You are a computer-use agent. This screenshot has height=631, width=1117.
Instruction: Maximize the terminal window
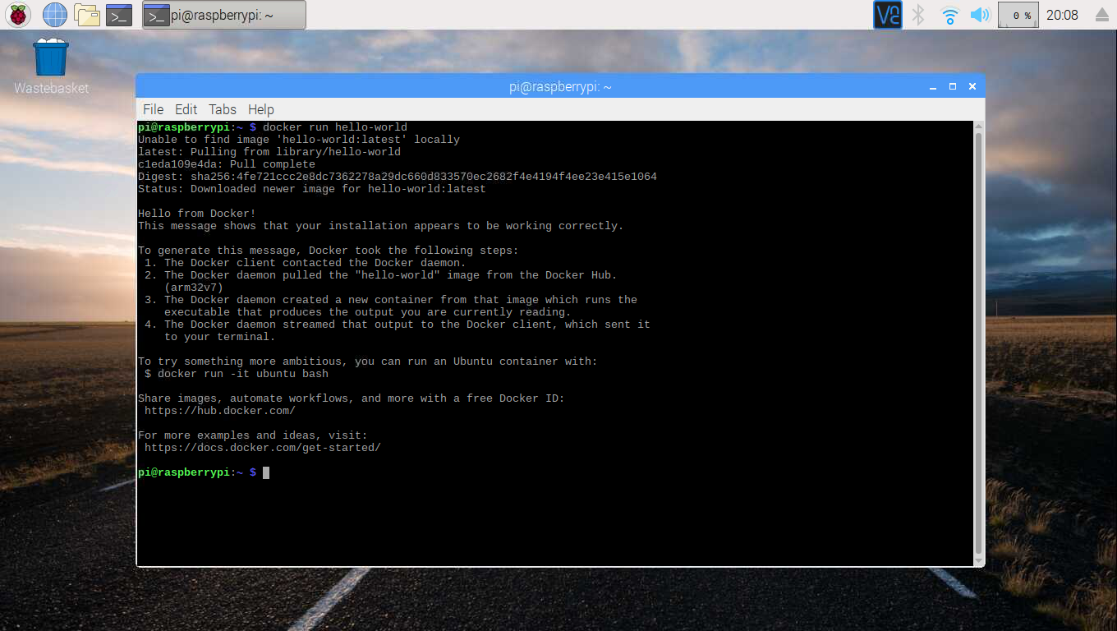[953, 86]
